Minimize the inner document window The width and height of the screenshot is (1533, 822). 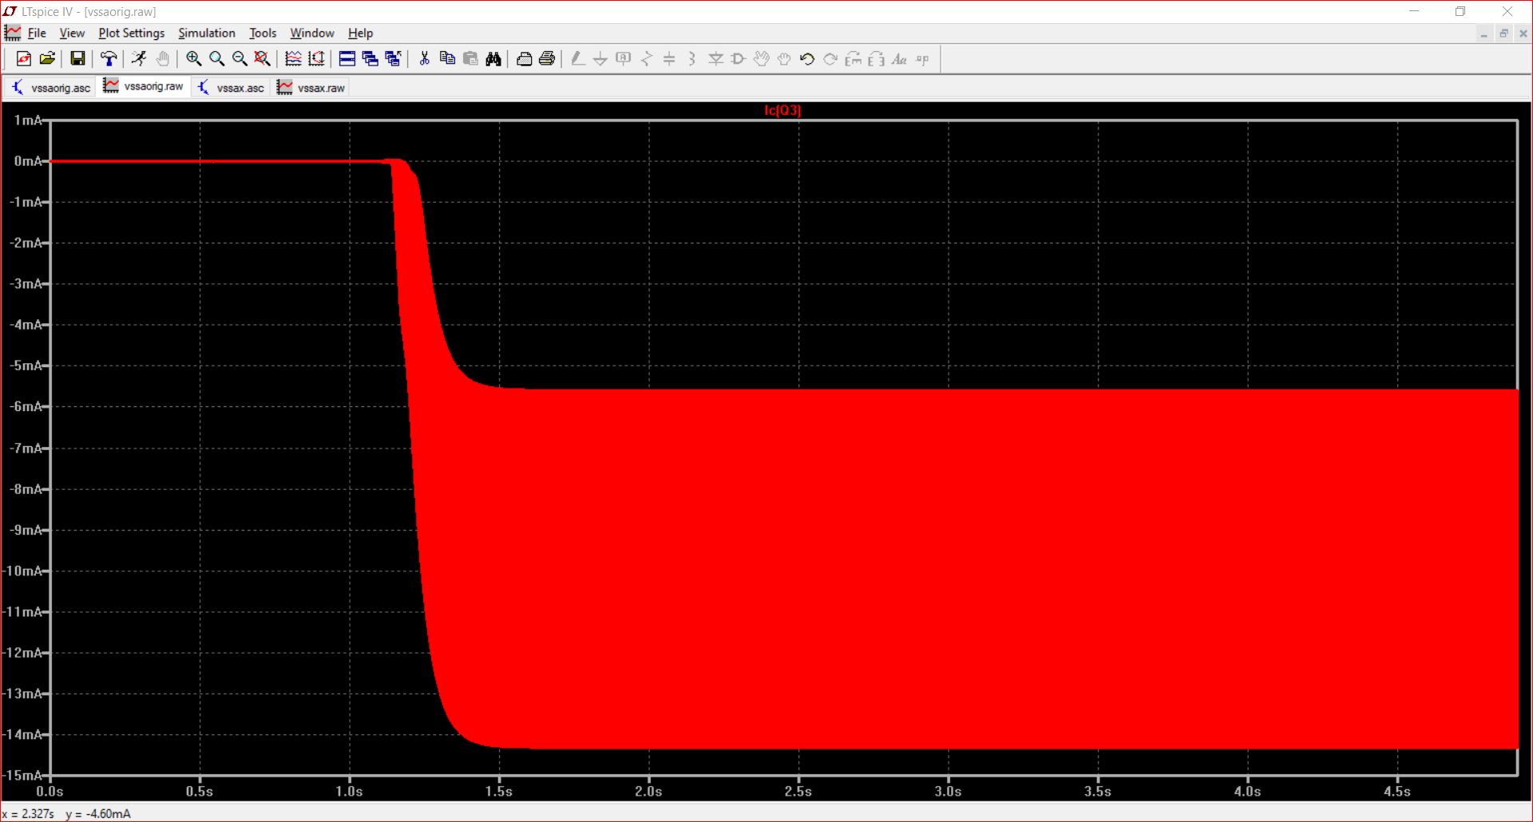(1484, 34)
